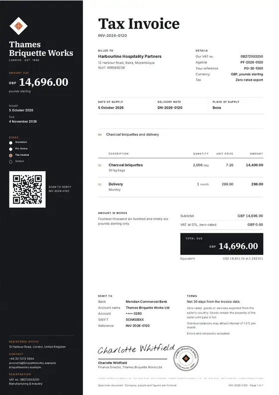Click 'Beira' place of supply
The image size is (279, 395).
(x=217, y=108)
